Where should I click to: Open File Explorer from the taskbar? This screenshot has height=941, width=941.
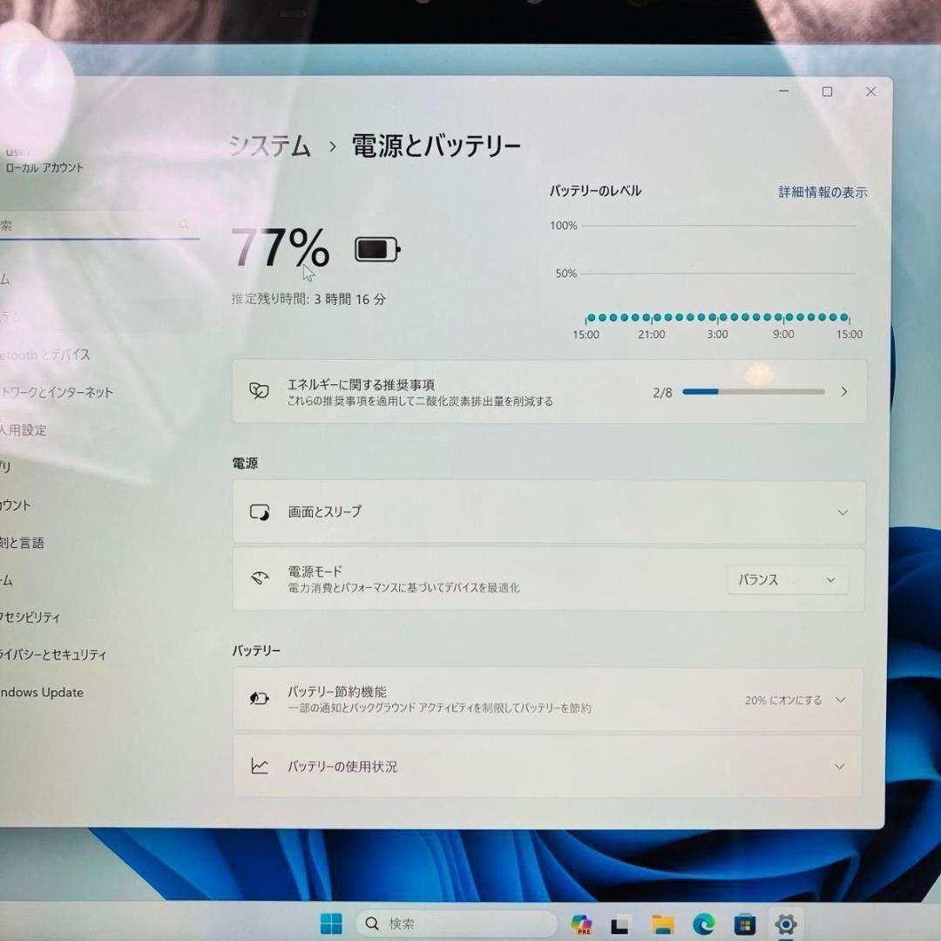tap(662, 924)
